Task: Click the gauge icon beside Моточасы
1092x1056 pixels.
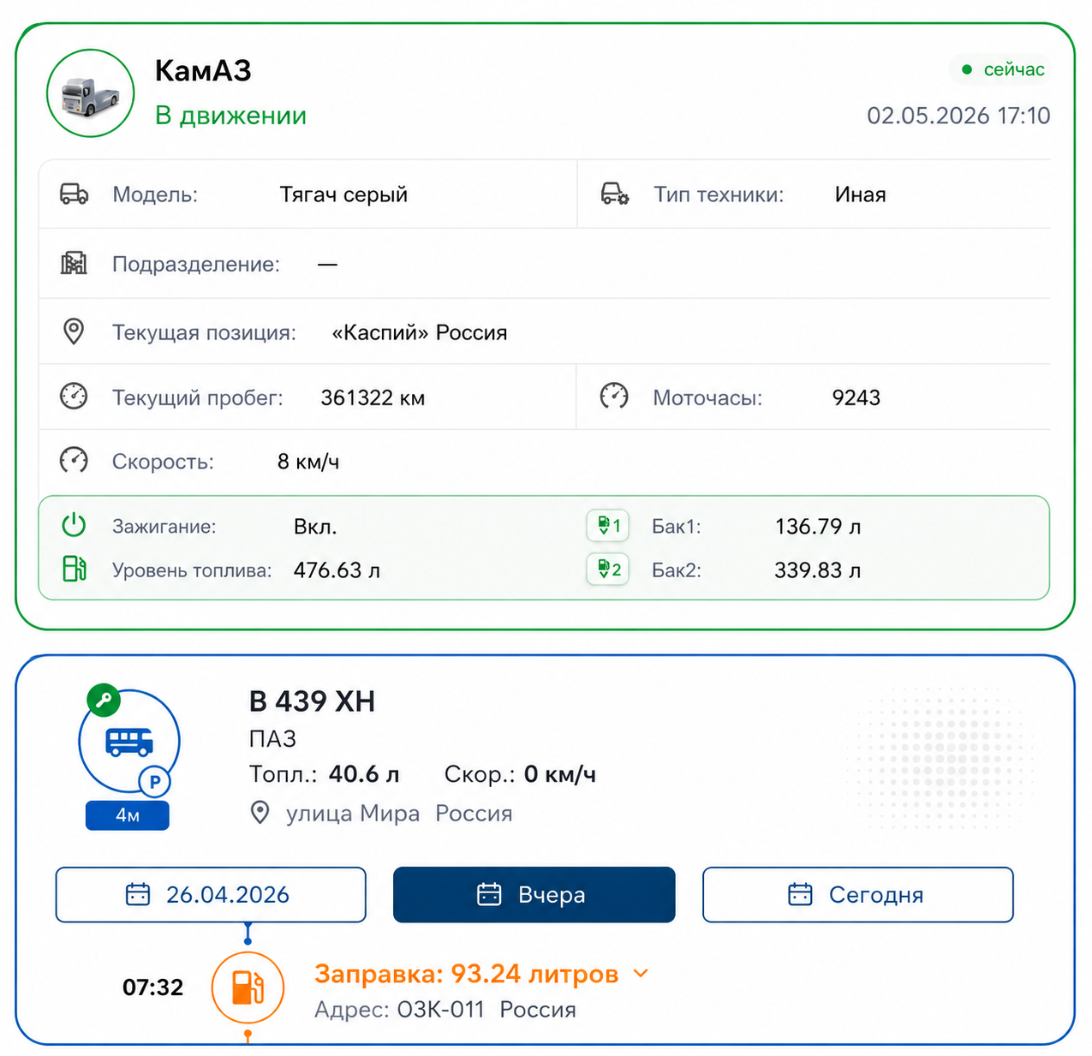Action: click(614, 397)
